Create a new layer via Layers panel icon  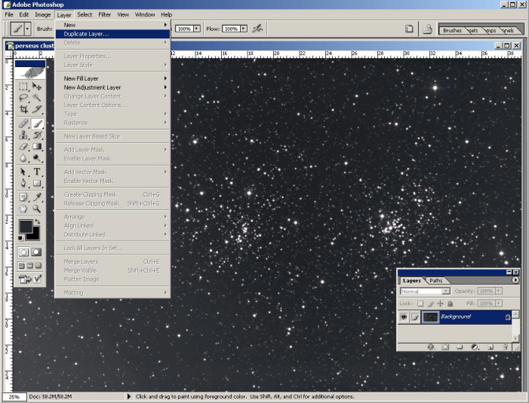pyautogui.click(x=490, y=347)
